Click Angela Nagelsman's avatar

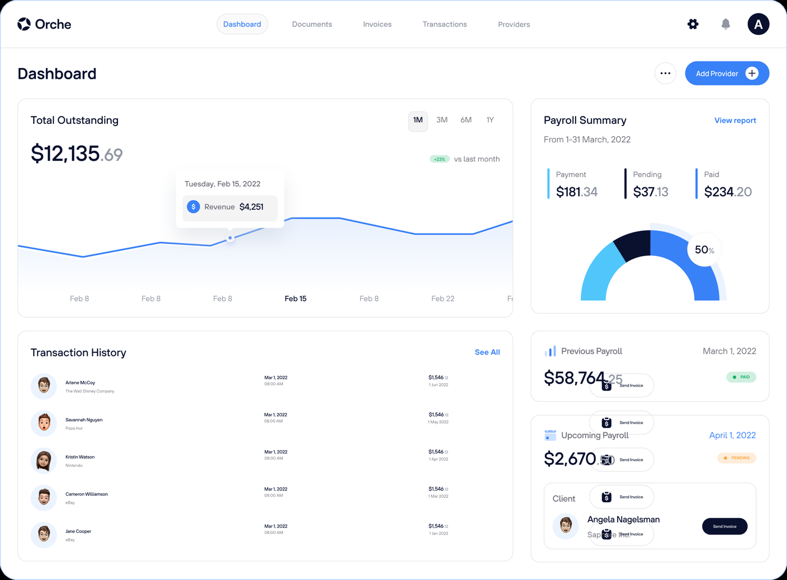(566, 526)
